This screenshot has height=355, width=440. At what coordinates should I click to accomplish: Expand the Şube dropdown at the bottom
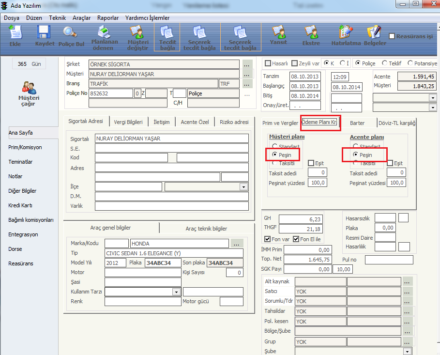pos(407,351)
